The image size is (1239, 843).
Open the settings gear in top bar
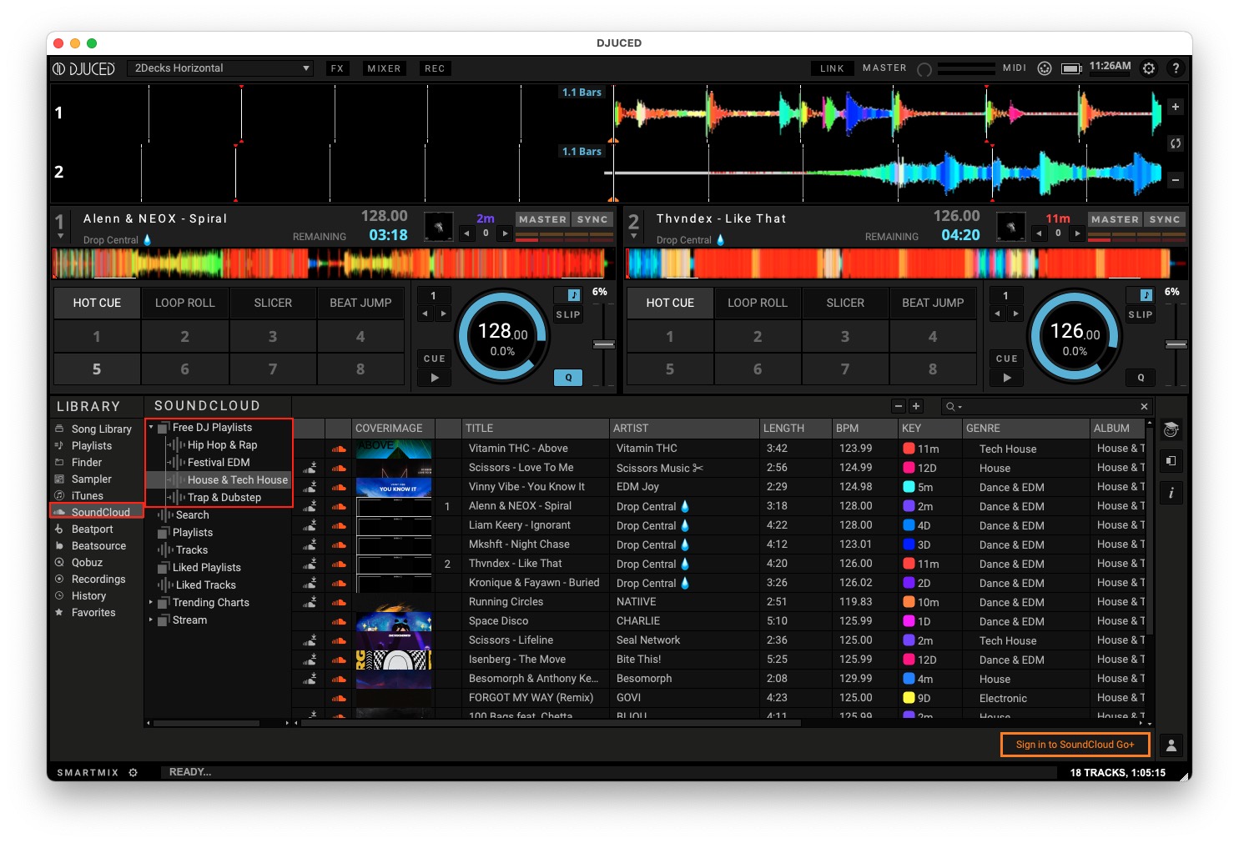(x=1149, y=68)
